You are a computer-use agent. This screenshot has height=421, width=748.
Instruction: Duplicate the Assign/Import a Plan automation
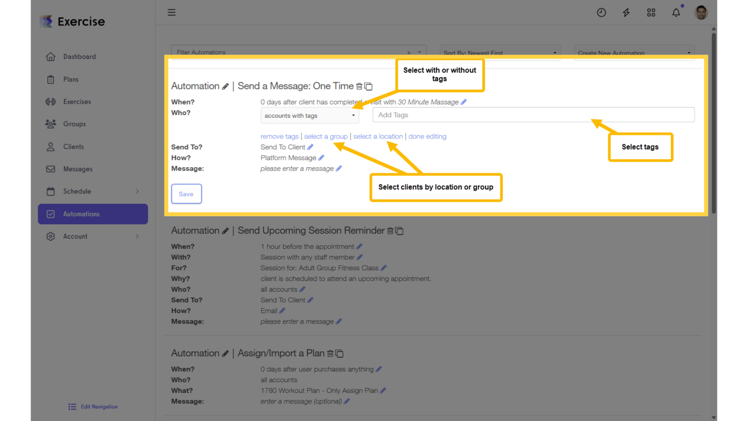coord(340,353)
